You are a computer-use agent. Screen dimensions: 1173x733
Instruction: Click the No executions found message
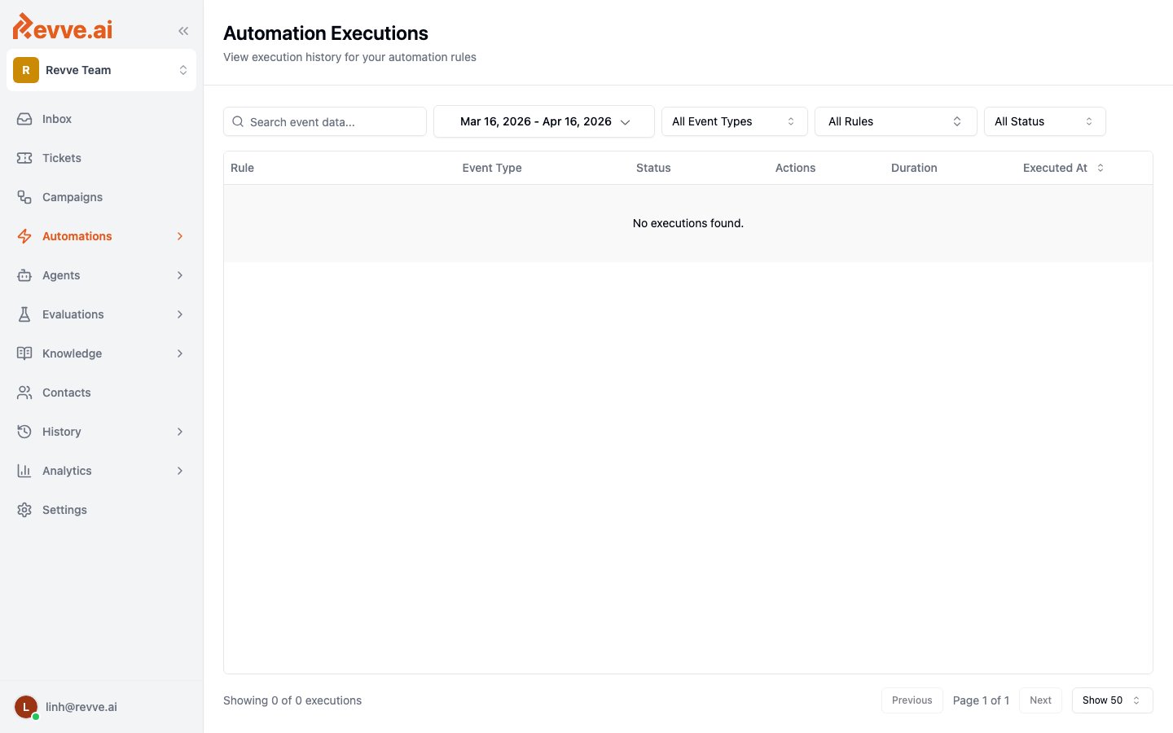(688, 223)
